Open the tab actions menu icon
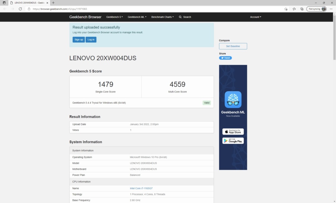336x203 pixels. tap(4, 3)
